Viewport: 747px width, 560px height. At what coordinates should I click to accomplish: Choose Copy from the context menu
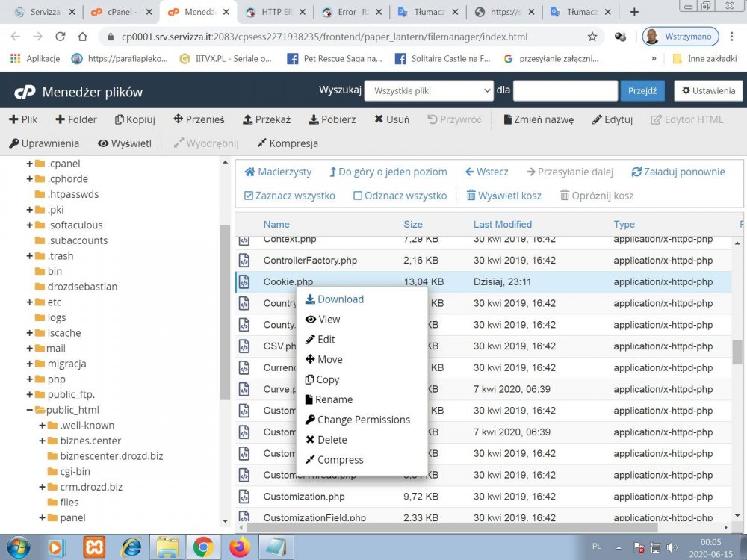(x=323, y=379)
